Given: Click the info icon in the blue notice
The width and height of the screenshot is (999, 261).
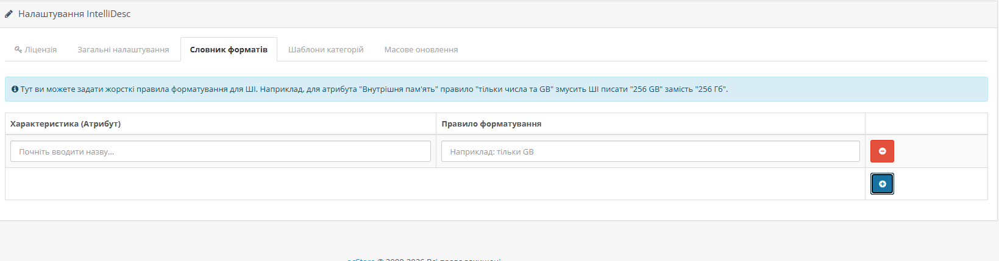Looking at the screenshot, I should coord(15,89).
